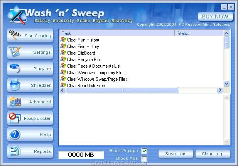Open the Settings section
The height and width of the screenshot is (166, 238).
tap(30, 52)
